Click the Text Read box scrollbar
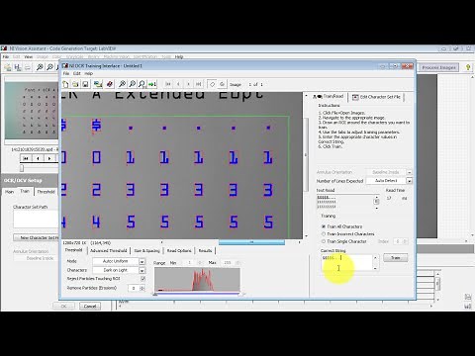 click(376, 202)
